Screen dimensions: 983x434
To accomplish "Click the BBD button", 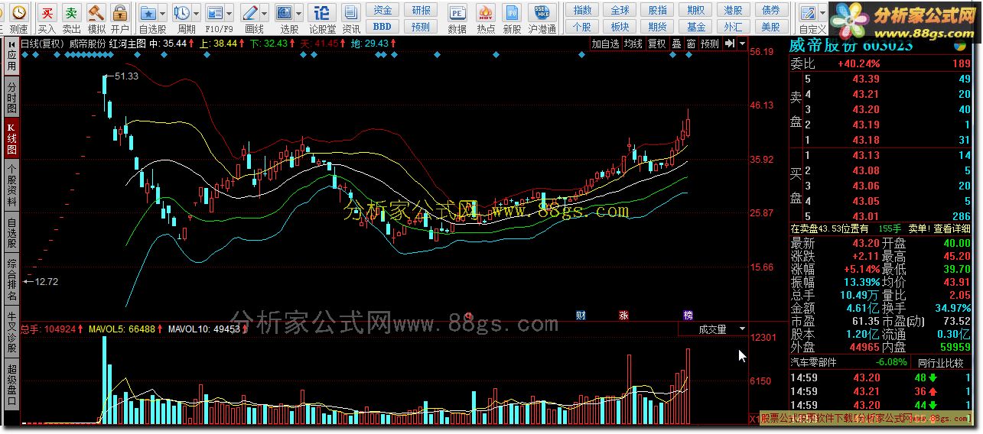I will tap(382, 27).
